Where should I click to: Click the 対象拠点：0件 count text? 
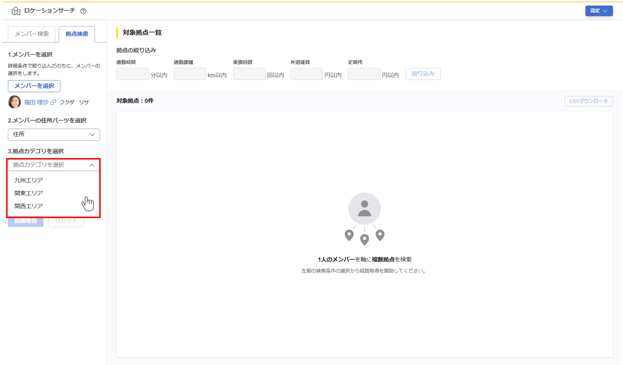pos(135,101)
